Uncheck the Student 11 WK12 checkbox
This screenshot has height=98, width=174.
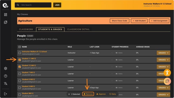point(19,60)
